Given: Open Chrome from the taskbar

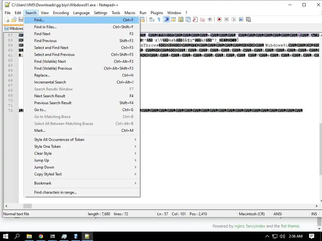Looking at the screenshot, I should point(41,236).
